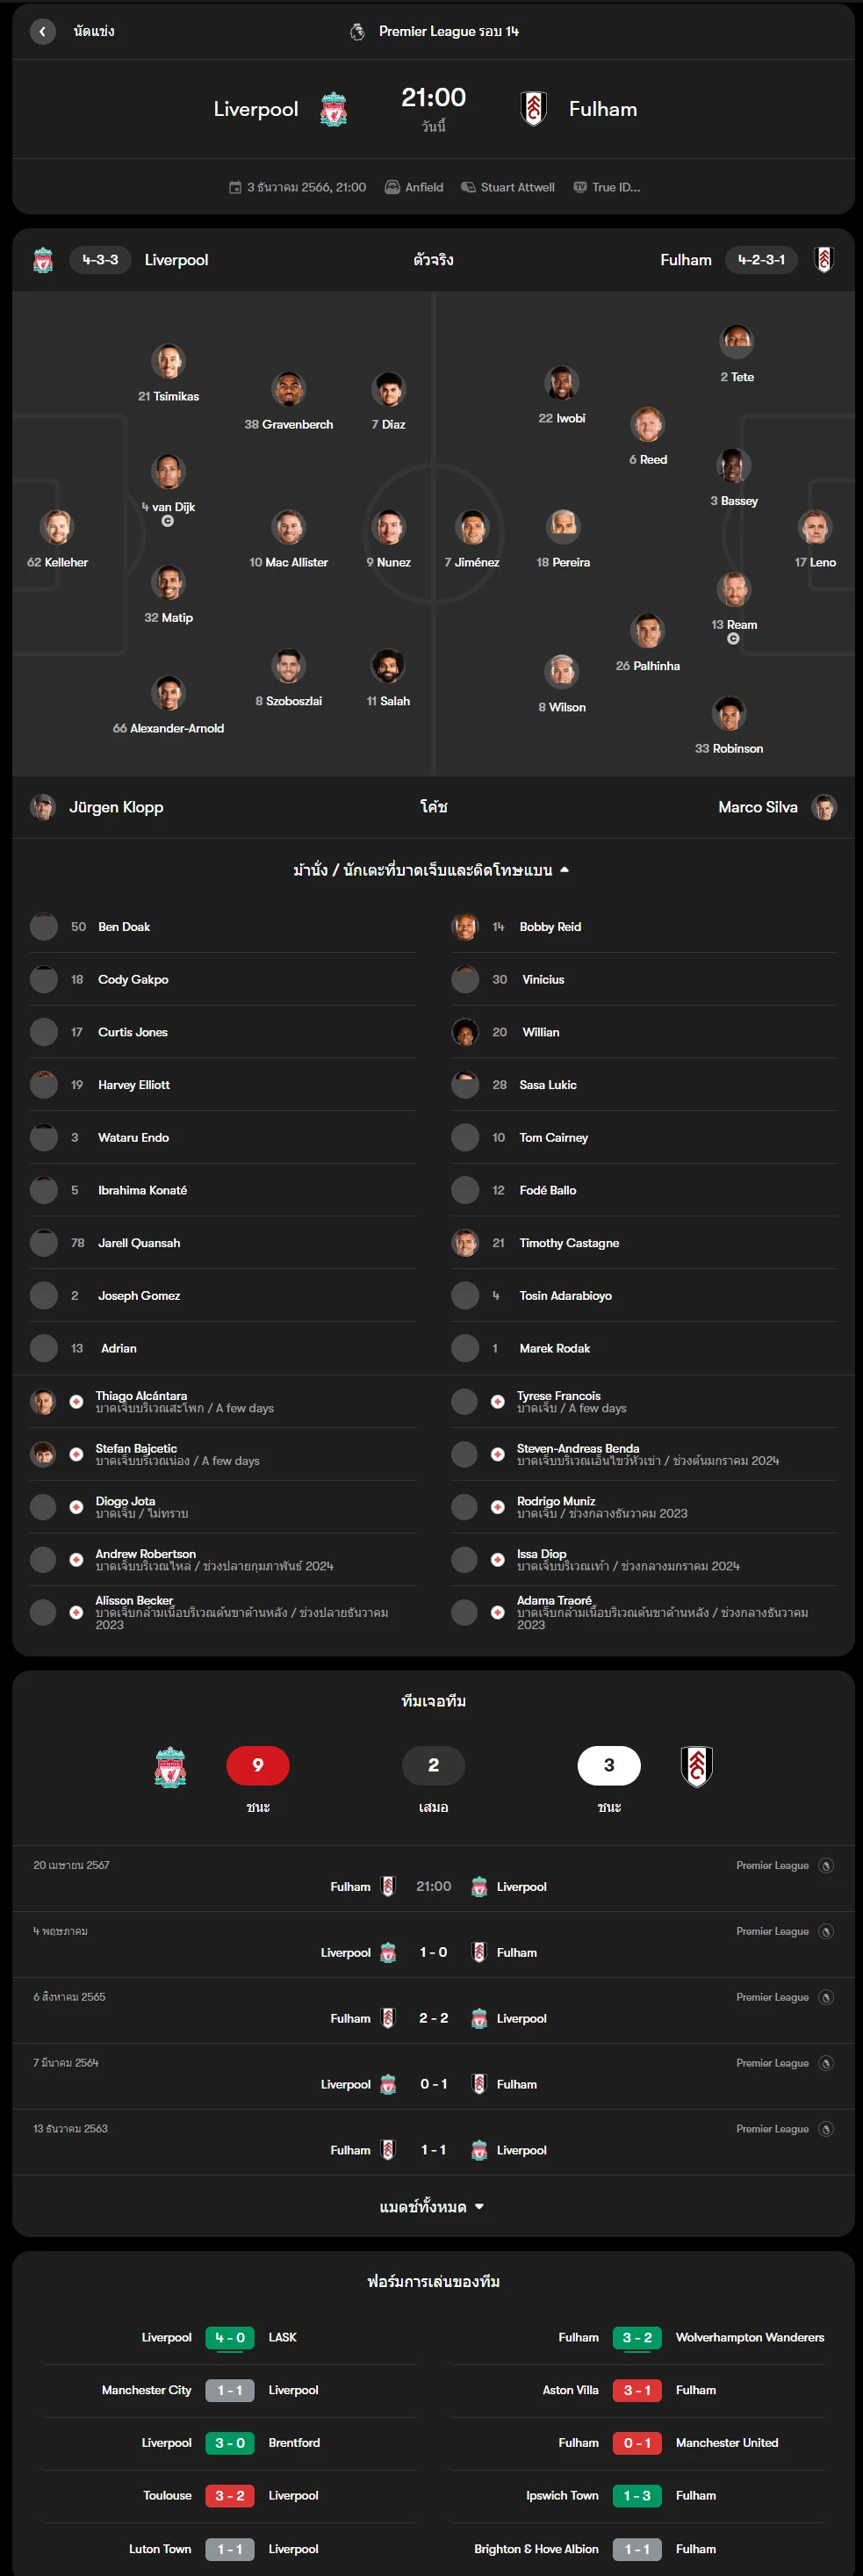The width and height of the screenshot is (863, 2576).
Task: Click the injury icon beside Thiago Alcántara
Action: coord(76,1402)
